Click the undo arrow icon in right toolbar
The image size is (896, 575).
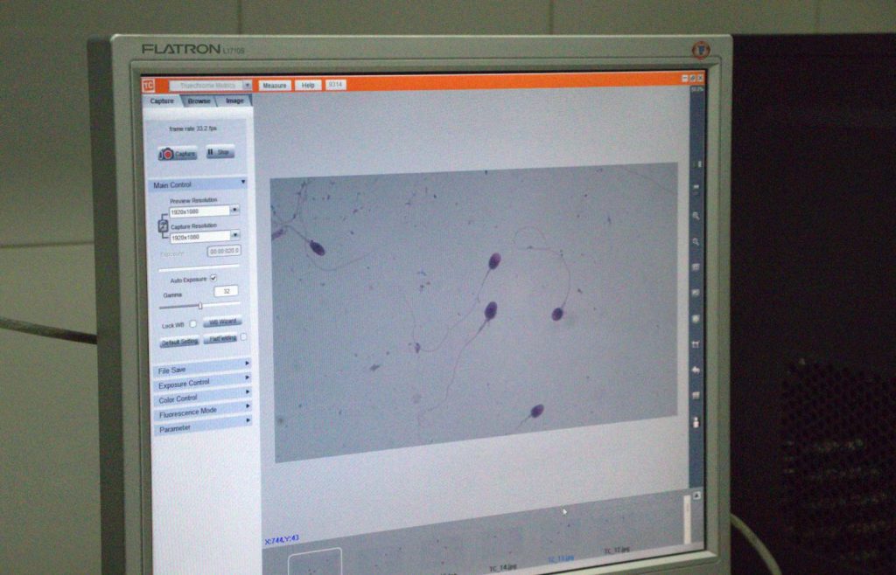click(x=696, y=370)
